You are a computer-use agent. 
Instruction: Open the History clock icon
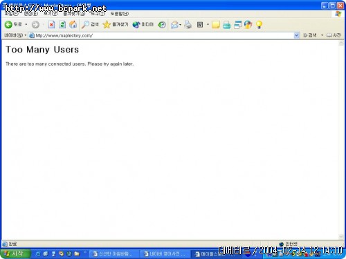[x=162, y=25]
